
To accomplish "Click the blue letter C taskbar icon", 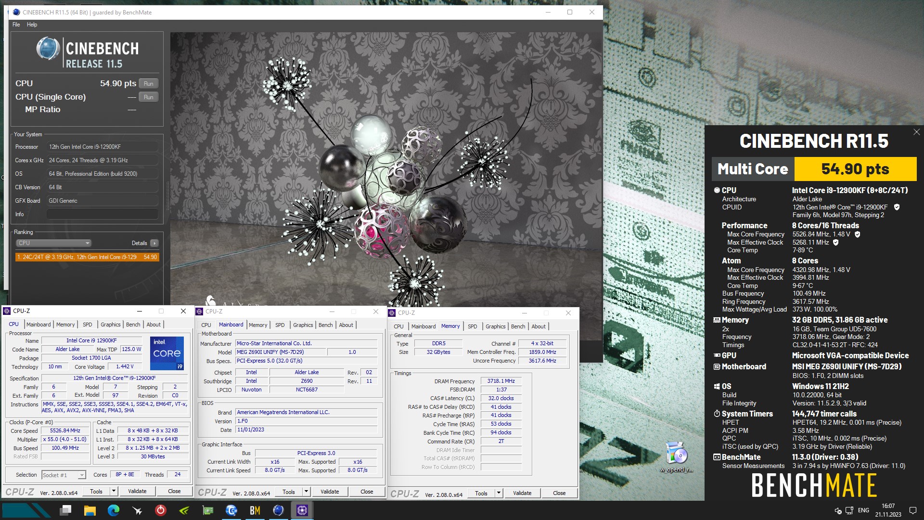I will [x=231, y=510].
